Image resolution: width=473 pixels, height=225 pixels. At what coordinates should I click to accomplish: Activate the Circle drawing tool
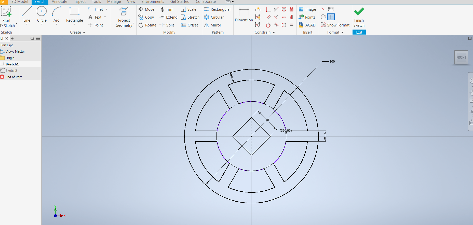[x=42, y=15]
